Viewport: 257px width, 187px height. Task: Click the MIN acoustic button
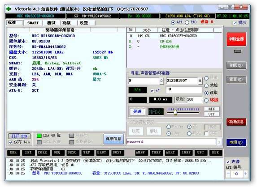click(x=211, y=109)
